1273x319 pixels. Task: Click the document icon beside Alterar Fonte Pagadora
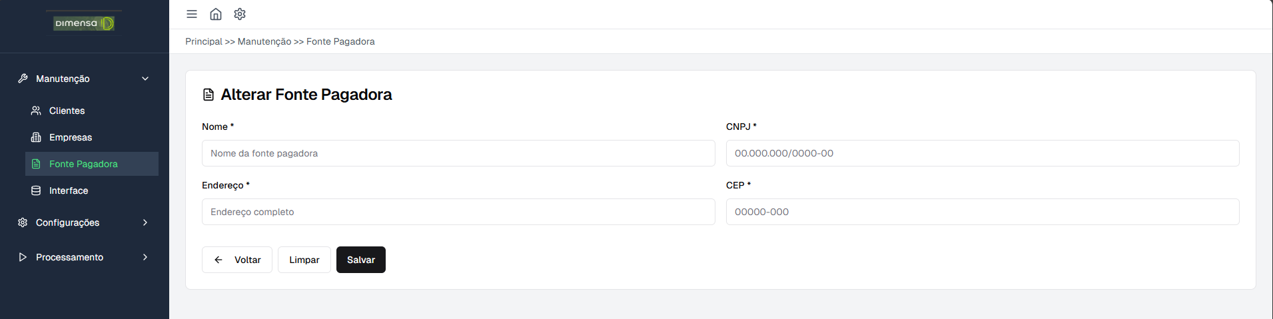click(x=209, y=95)
